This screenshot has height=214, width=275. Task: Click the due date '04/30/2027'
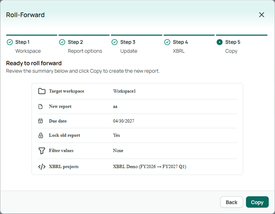124,121
